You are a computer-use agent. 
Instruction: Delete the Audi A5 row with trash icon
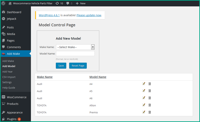tap(150, 91)
